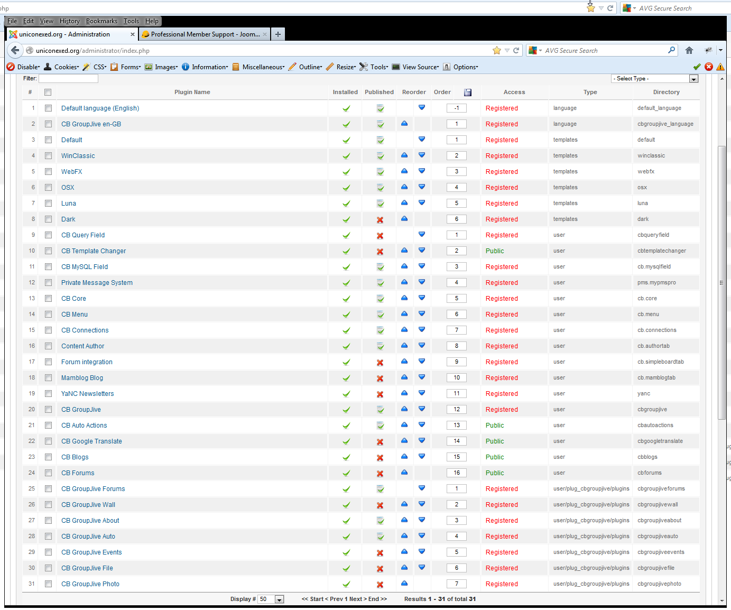
Task: Tick the Content Author row checkbox
Action: pyautogui.click(x=48, y=346)
